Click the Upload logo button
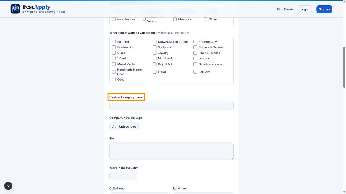This screenshot has width=346, height=194. coord(124,126)
